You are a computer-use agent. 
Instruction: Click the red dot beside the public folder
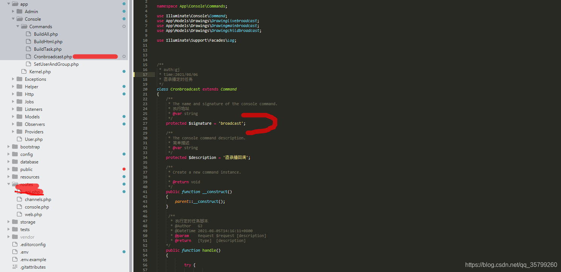coord(124,169)
